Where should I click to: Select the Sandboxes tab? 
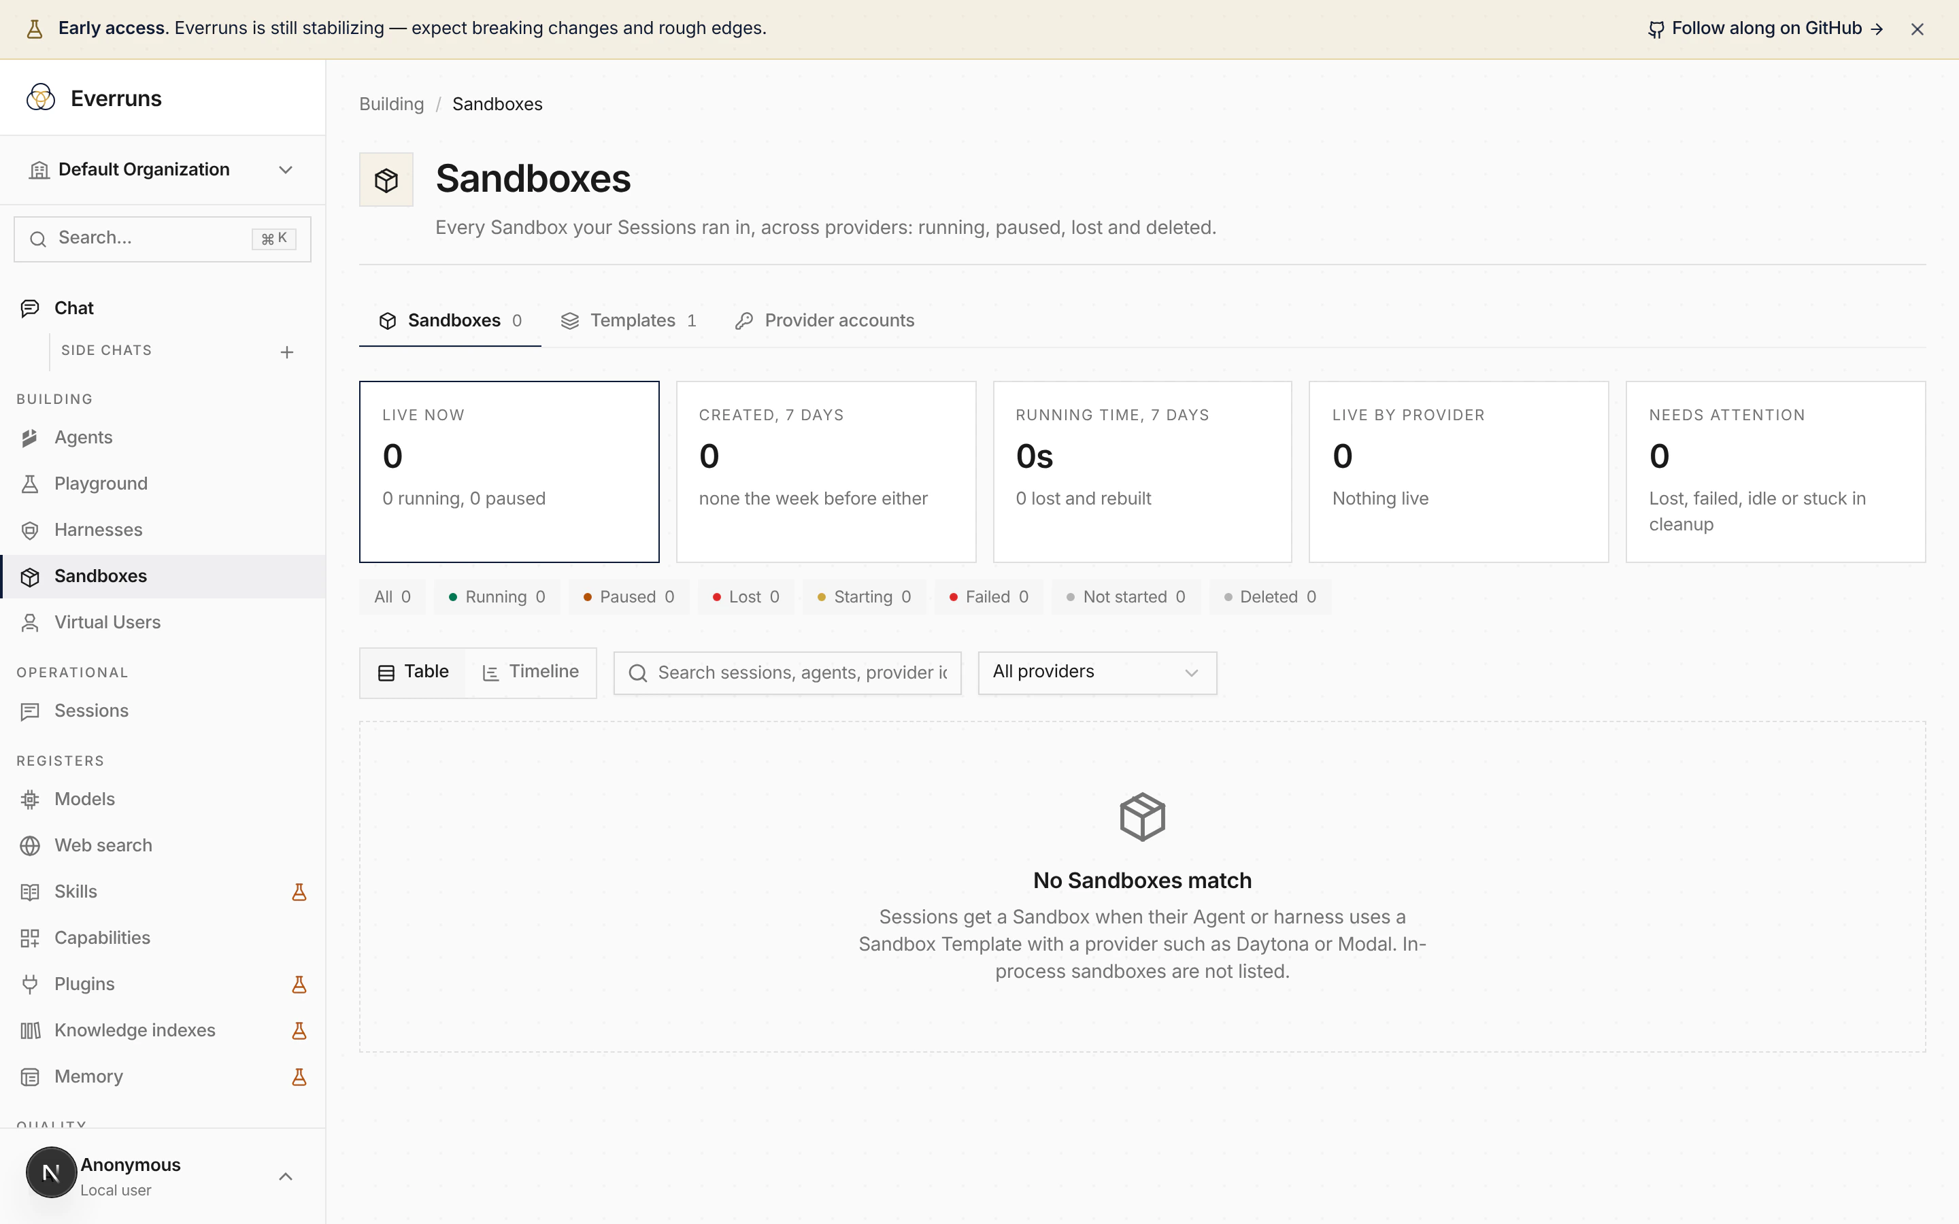click(x=450, y=320)
